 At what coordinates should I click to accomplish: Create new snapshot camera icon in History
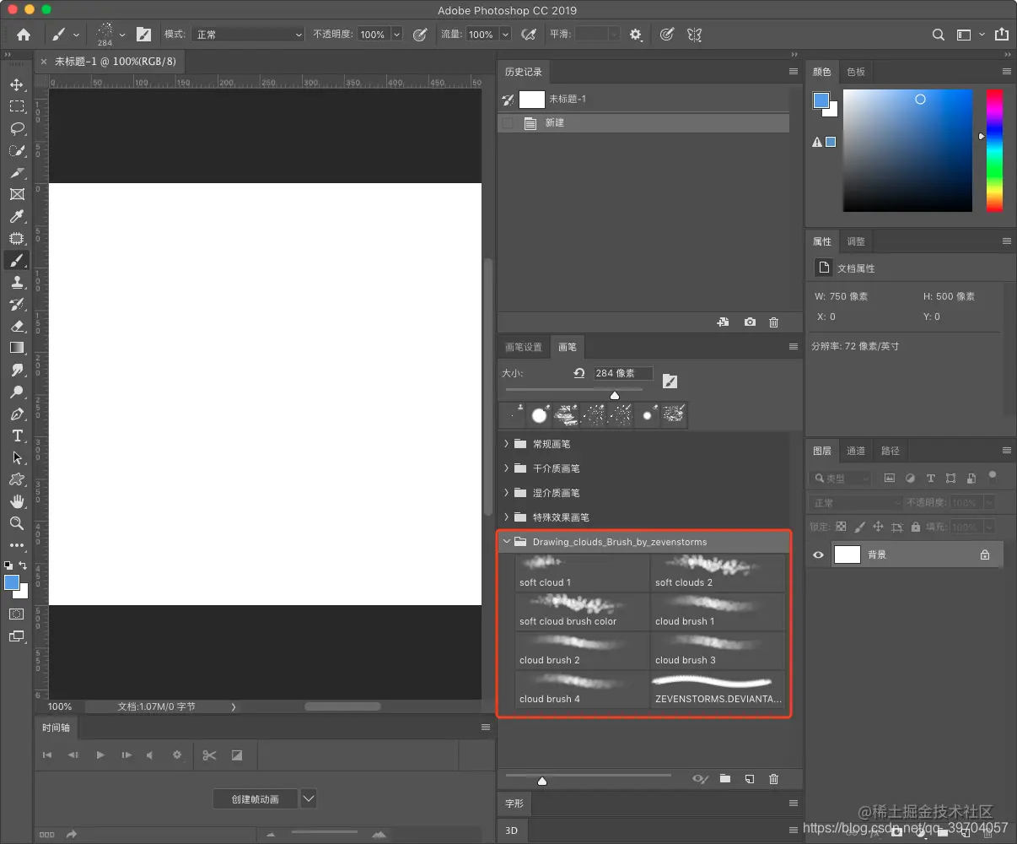pyautogui.click(x=750, y=322)
